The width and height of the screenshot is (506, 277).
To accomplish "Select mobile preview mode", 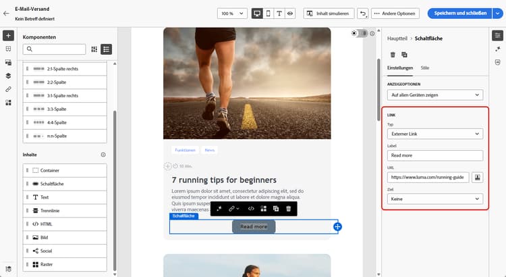I will [x=268, y=14].
